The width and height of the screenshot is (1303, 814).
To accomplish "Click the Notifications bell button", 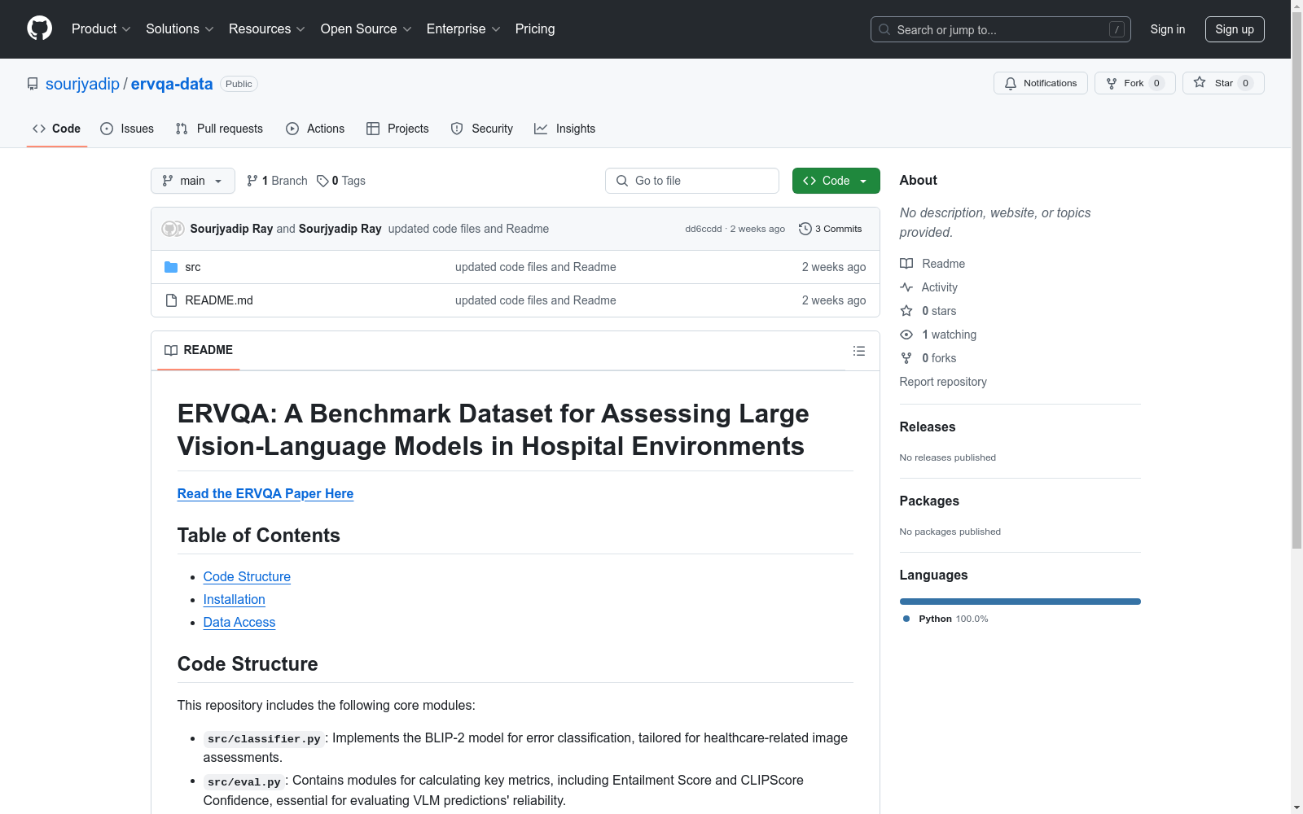I will click(1040, 83).
